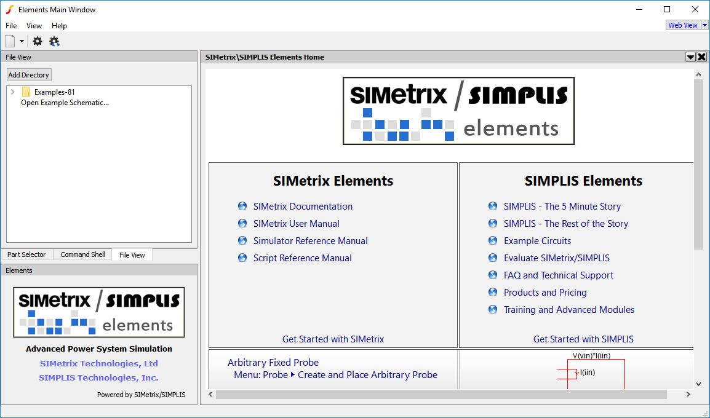Click globe icon beside Training and Advanced Modules
Image resolution: width=710 pixels, height=418 pixels.
tap(493, 309)
